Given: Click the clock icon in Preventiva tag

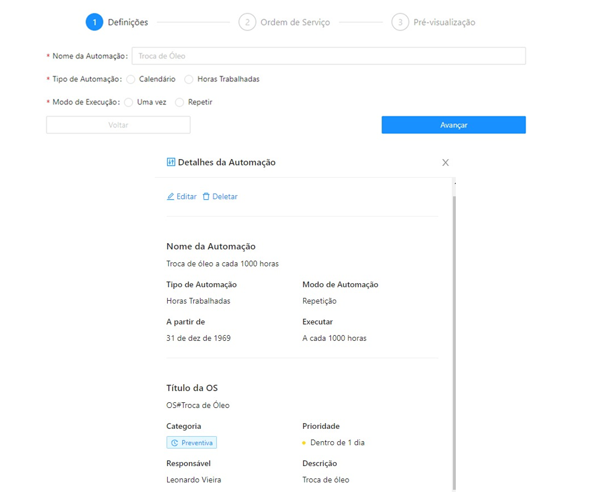Looking at the screenshot, I should pyautogui.click(x=175, y=443).
